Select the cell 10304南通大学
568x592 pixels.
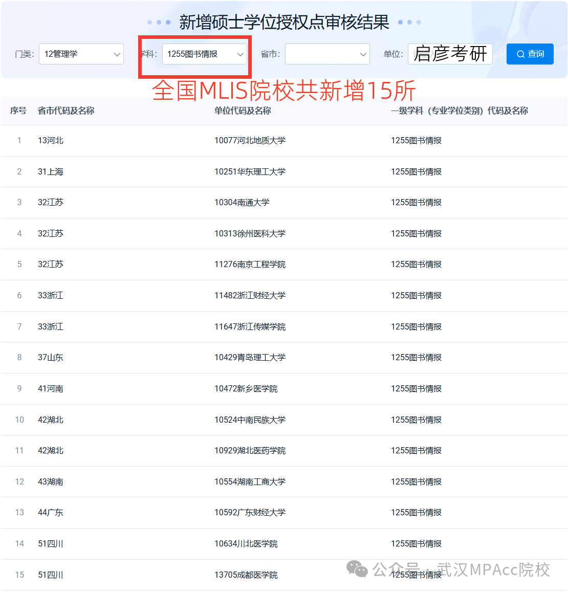click(242, 203)
